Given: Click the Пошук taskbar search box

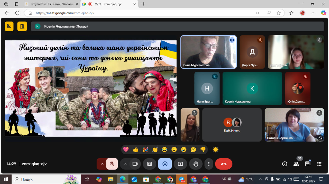Looking at the screenshot, I should [x=46, y=179].
